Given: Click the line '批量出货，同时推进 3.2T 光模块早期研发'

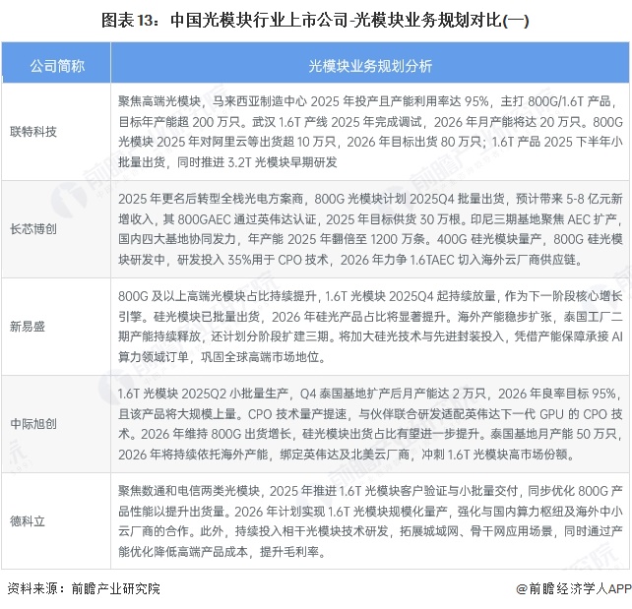Looking at the screenshot, I should (x=227, y=162).
